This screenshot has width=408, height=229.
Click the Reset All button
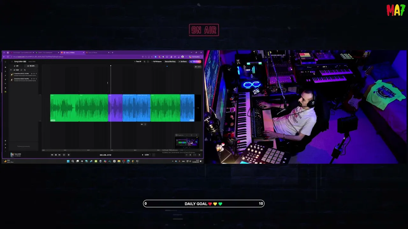[x=138, y=61]
